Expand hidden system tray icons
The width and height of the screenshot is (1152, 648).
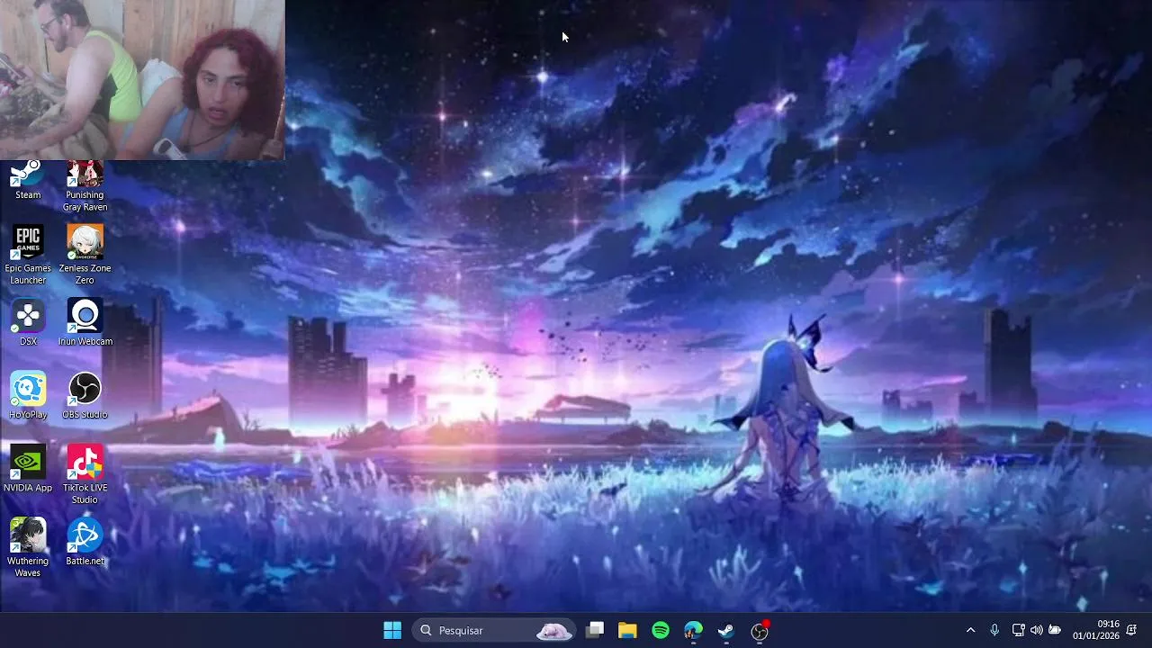point(970,630)
